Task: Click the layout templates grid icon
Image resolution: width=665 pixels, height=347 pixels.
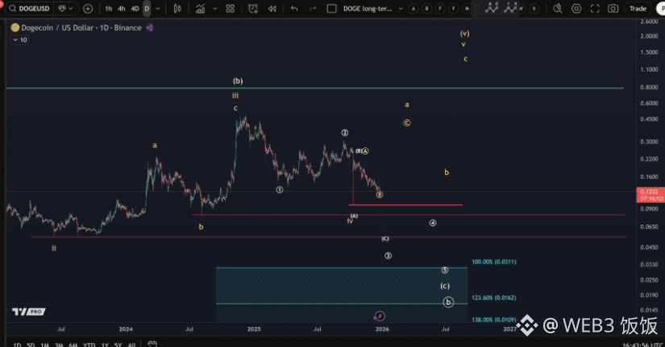Action: pos(231,9)
